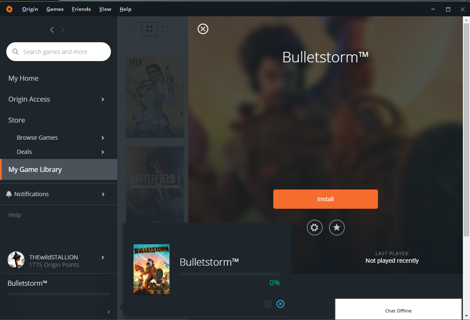This screenshot has height=320, width=470.
Task: Select the Apex Legends game tile
Action: pyautogui.click(x=155, y=97)
